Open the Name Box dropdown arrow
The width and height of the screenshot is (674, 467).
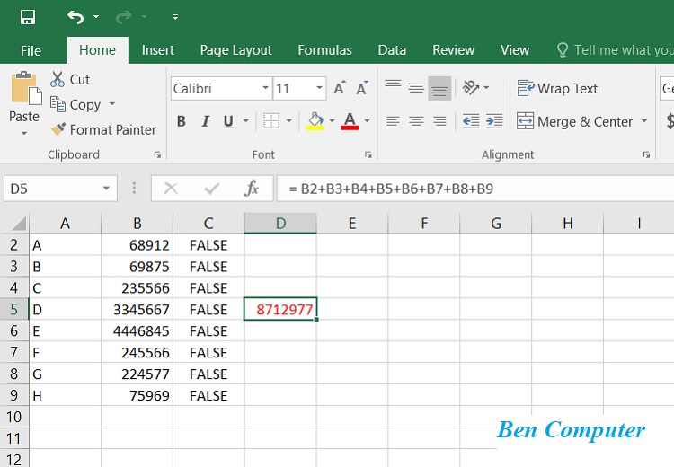point(106,189)
